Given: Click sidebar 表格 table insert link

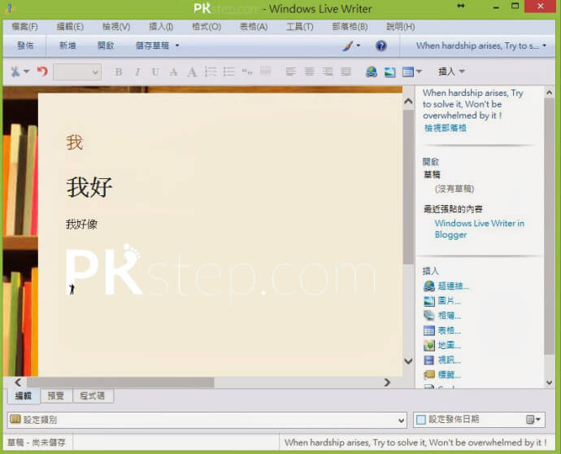Looking at the screenshot, I should coord(449,330).
